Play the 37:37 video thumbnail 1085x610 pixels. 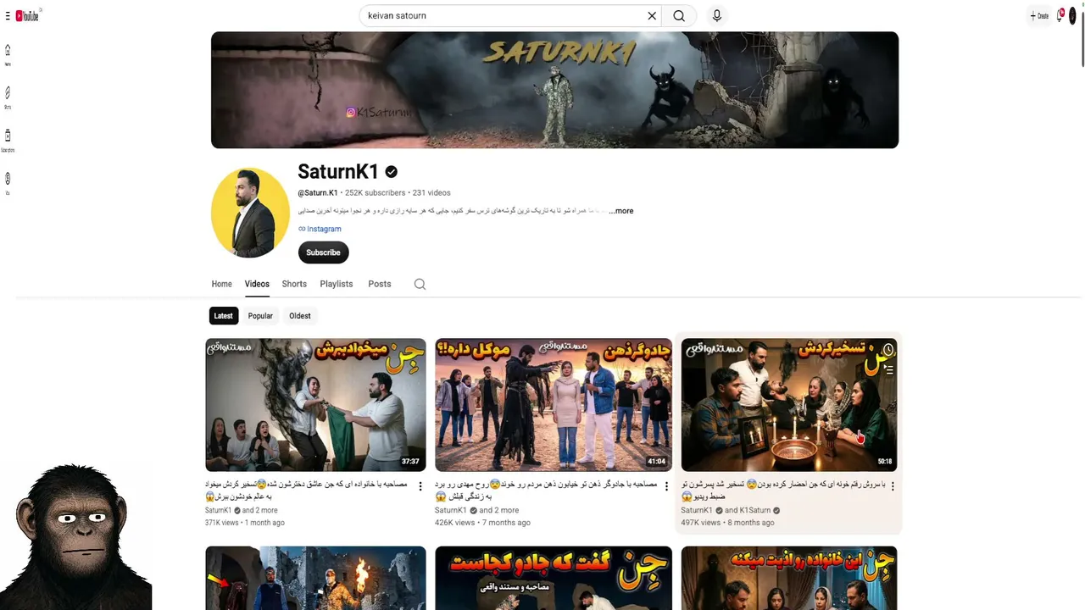coord(315,405)
